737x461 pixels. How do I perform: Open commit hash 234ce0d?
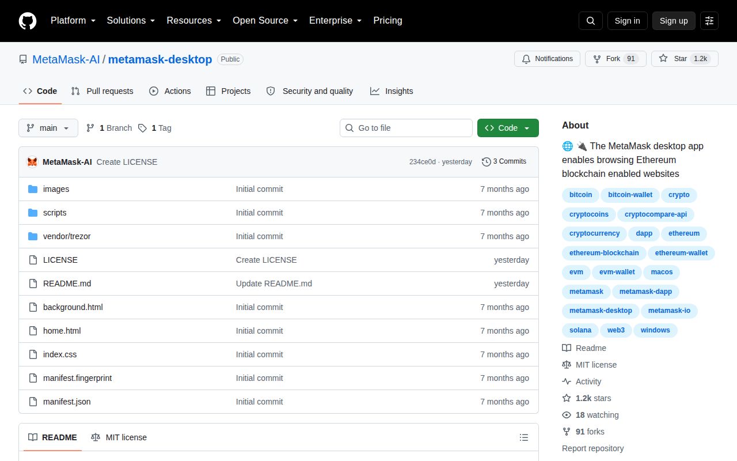[423, 162]
